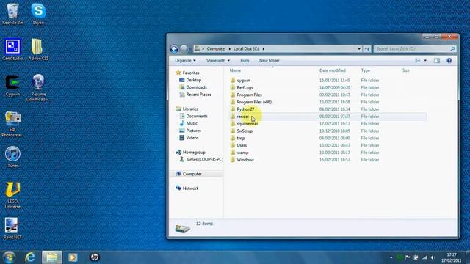This screenshot has height=264, width=470.
Task: Open CamStudio desktop shortcut
Action: click(x=12, y=49)
